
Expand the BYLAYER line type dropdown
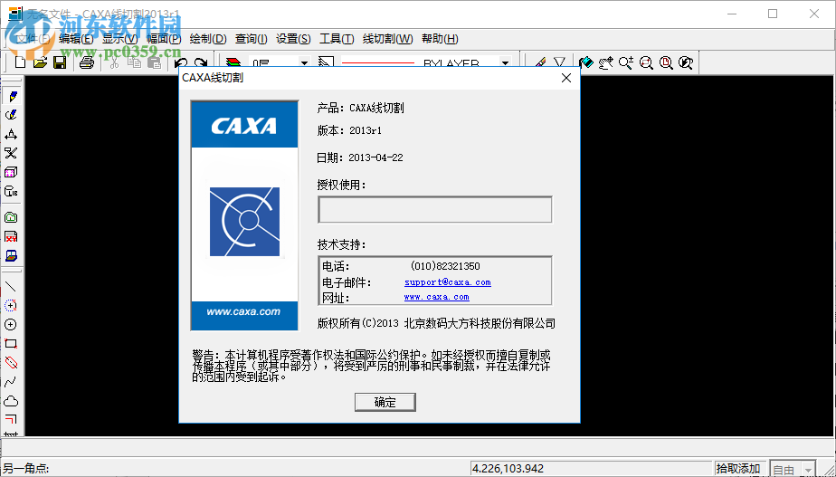coord(505,63)
